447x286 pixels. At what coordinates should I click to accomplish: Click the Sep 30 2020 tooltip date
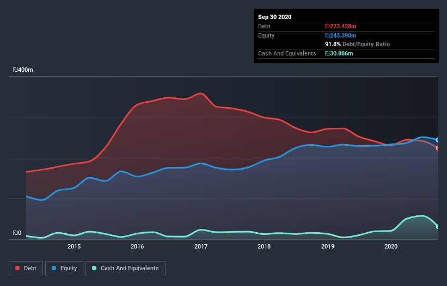coord(275,17)
